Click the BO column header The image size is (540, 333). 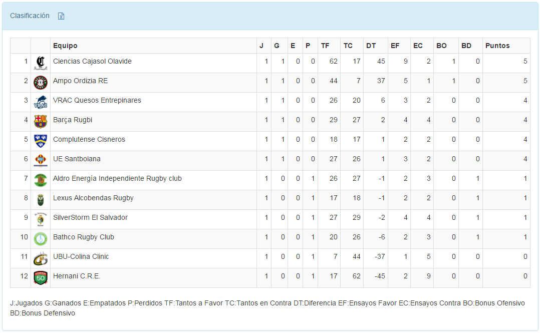[441, 46]
